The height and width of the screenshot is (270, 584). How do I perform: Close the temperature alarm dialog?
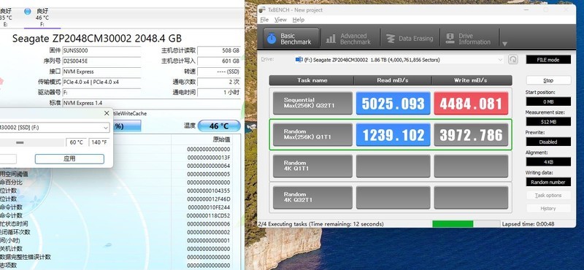click(107, 113)
